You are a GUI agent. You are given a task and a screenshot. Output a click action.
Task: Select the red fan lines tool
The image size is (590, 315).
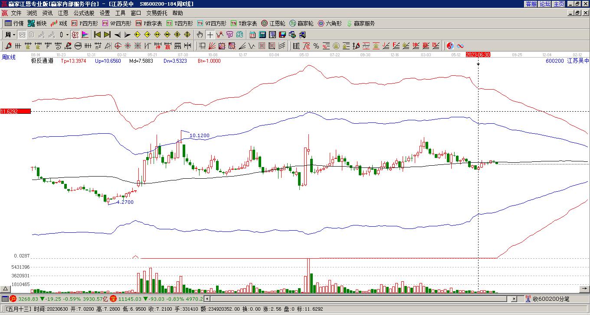[212, 46]
